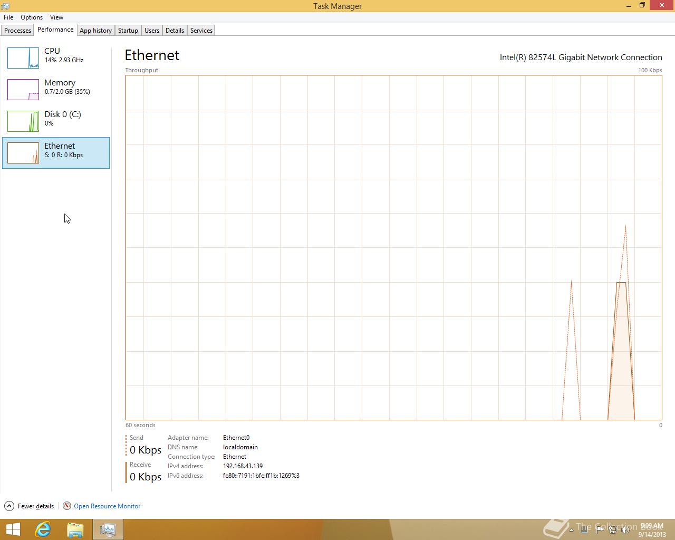
Task: Click the IPv4 address 192.168.43.139
Action: [x=243, y=466]
